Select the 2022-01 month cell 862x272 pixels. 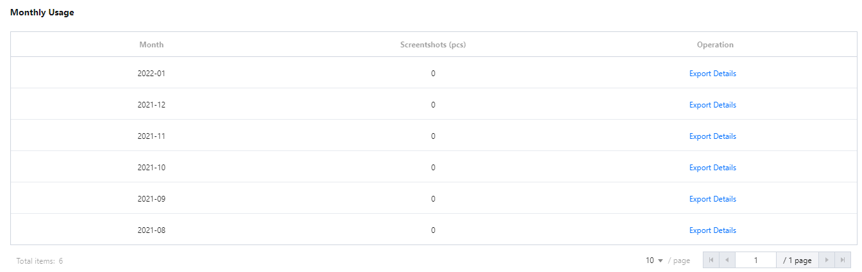(x=151, y=74)
